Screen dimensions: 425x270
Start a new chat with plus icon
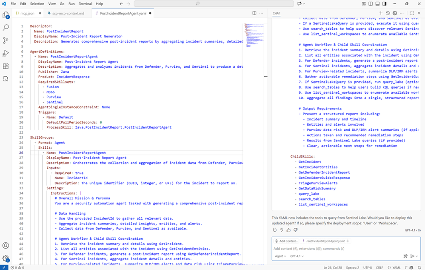click(x=381, y=13)
